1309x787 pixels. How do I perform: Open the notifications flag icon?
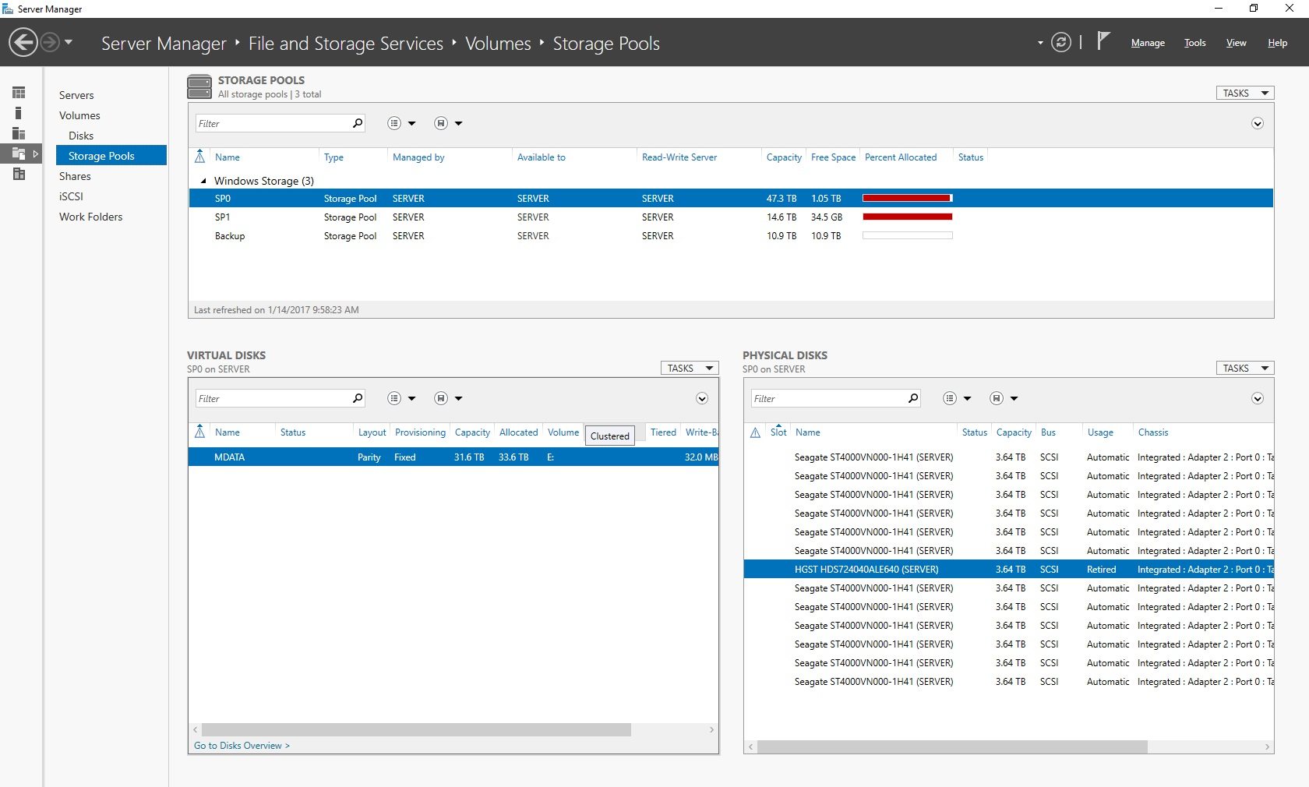pyautogui.click(x=1103, y=41)
